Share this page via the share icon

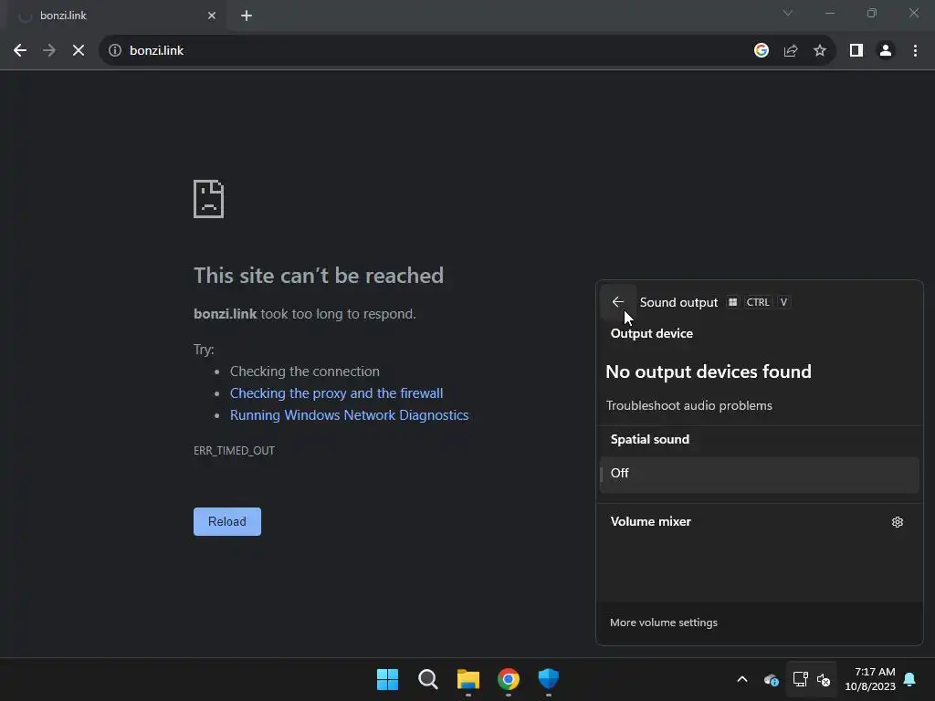point(791,51)
